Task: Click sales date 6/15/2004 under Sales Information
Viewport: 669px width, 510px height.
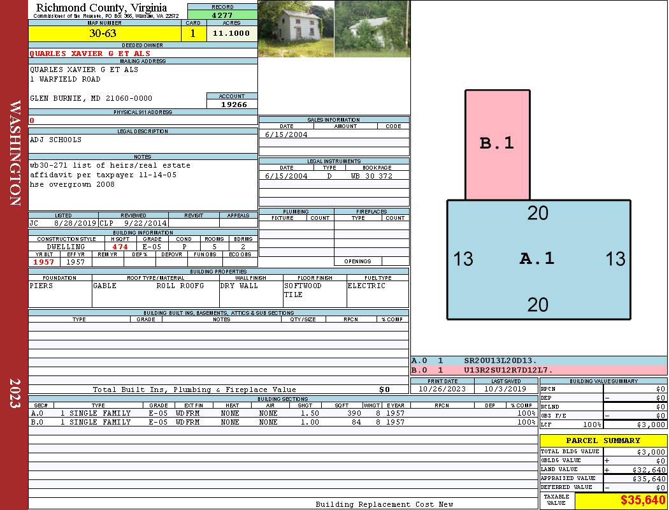Action: coord(286,135)
